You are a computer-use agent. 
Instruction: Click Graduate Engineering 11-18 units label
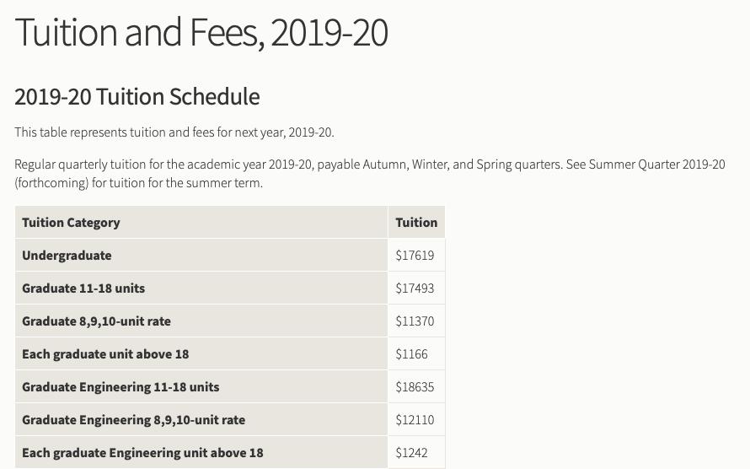click(121, 386)
